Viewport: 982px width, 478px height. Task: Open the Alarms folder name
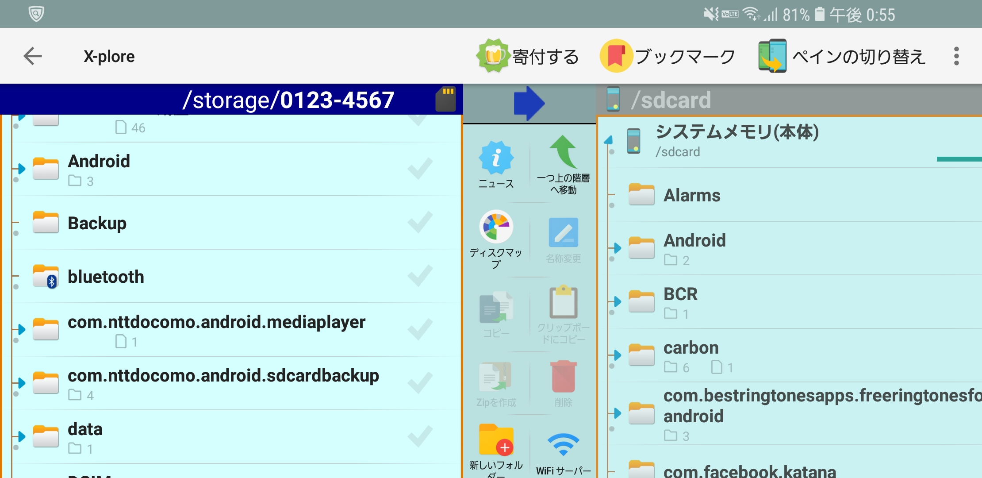(692, 195)
